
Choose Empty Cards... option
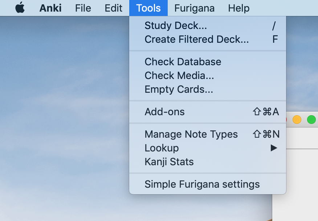pyautogui.click(x=208, y=89)
